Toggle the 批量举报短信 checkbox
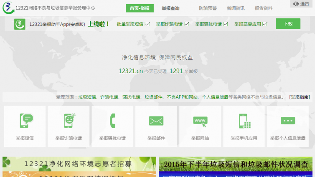The image size is (315, 177). pos(147,24)
